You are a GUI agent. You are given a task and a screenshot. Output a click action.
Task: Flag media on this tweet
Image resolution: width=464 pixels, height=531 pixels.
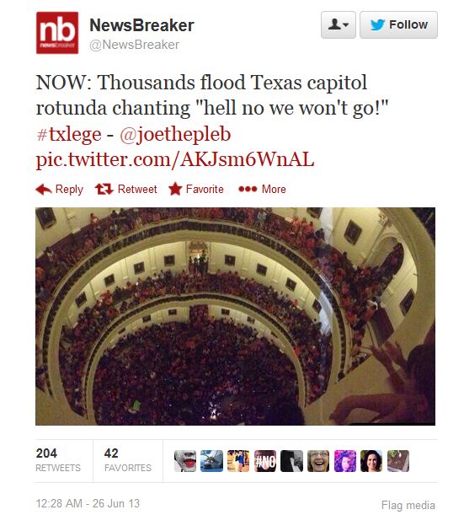click(x=408, y=505)
